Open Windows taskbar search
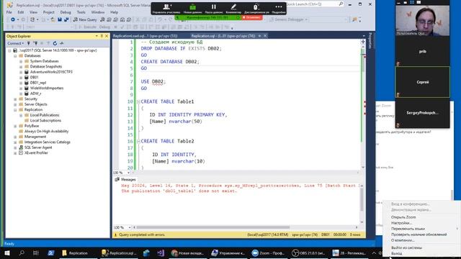Viewport: 461px width, 259px height. point(22,253)
